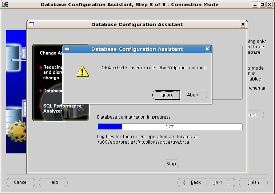
Task: Open Help in the wizard
Action: click(x=53, y=182)
